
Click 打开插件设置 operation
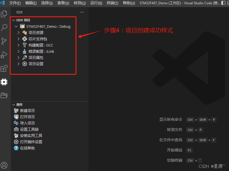[31, 142]
